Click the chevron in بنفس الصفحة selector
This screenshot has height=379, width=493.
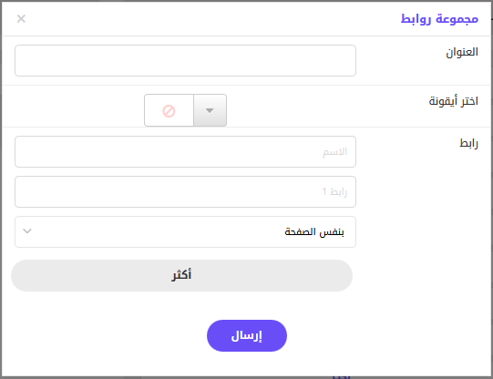[27, 231]
